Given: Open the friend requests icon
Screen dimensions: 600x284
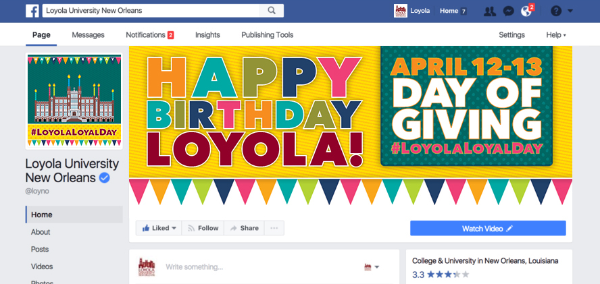Looking at the screenshot, I should (x=489, y=11).
